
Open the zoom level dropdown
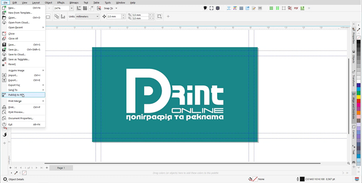pos(72,8)
